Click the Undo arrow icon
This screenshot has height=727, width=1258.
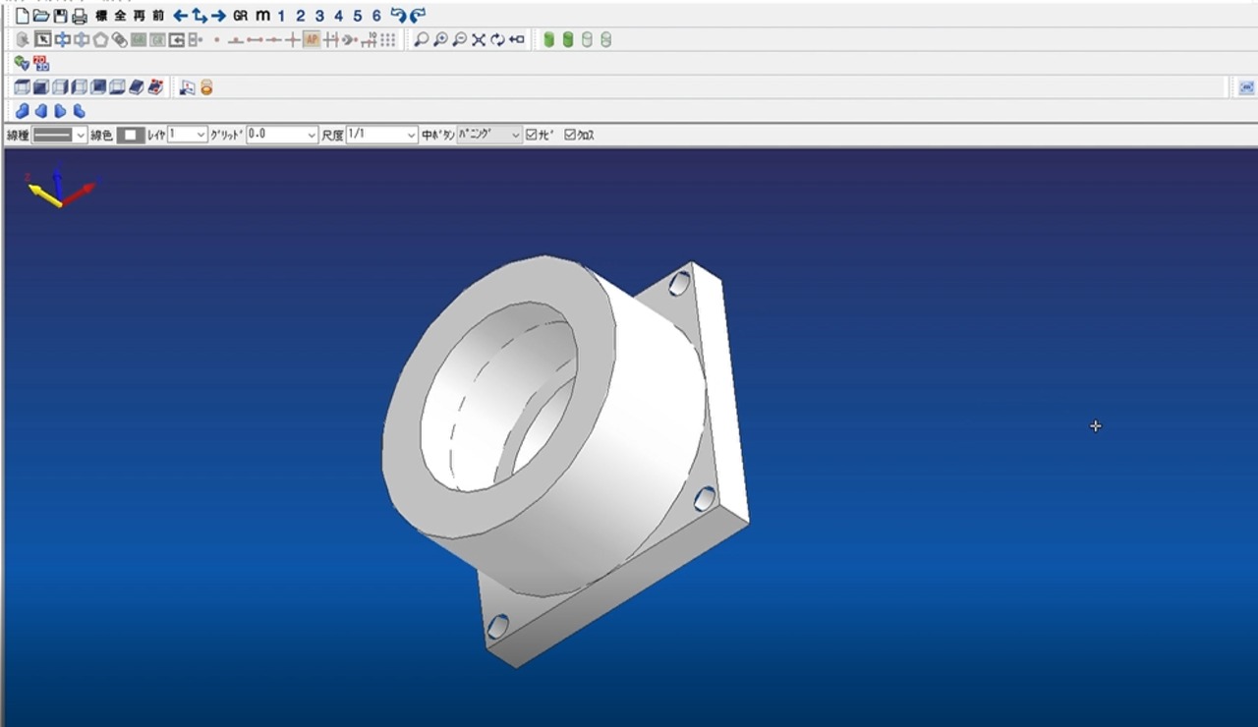397,16
